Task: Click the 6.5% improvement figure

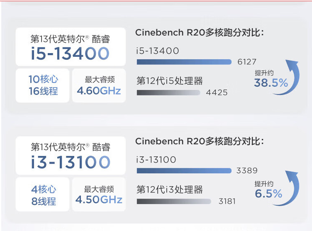Action: [268, 193]
